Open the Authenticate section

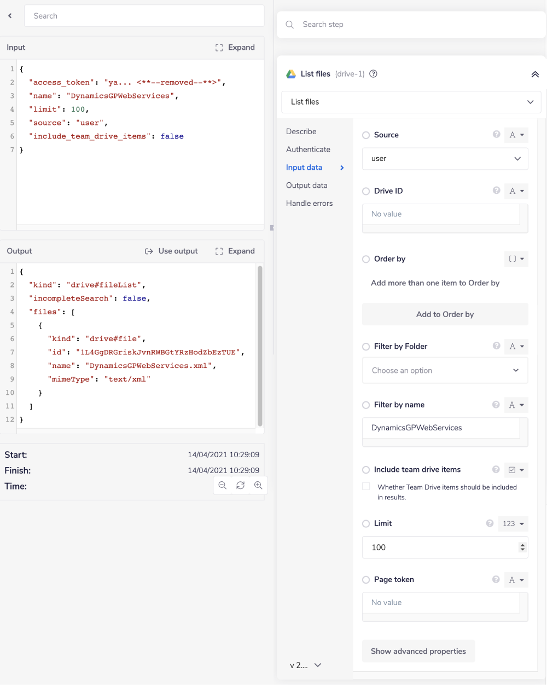[x=308, y=149]
